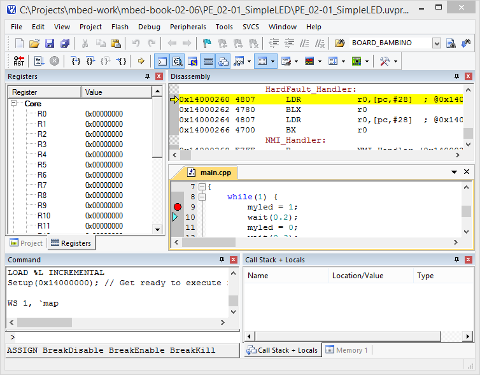Toggle auto-hide pin on Registers panel
The height and width of the screenshot is (375, 480).
[x=147, y=76]
